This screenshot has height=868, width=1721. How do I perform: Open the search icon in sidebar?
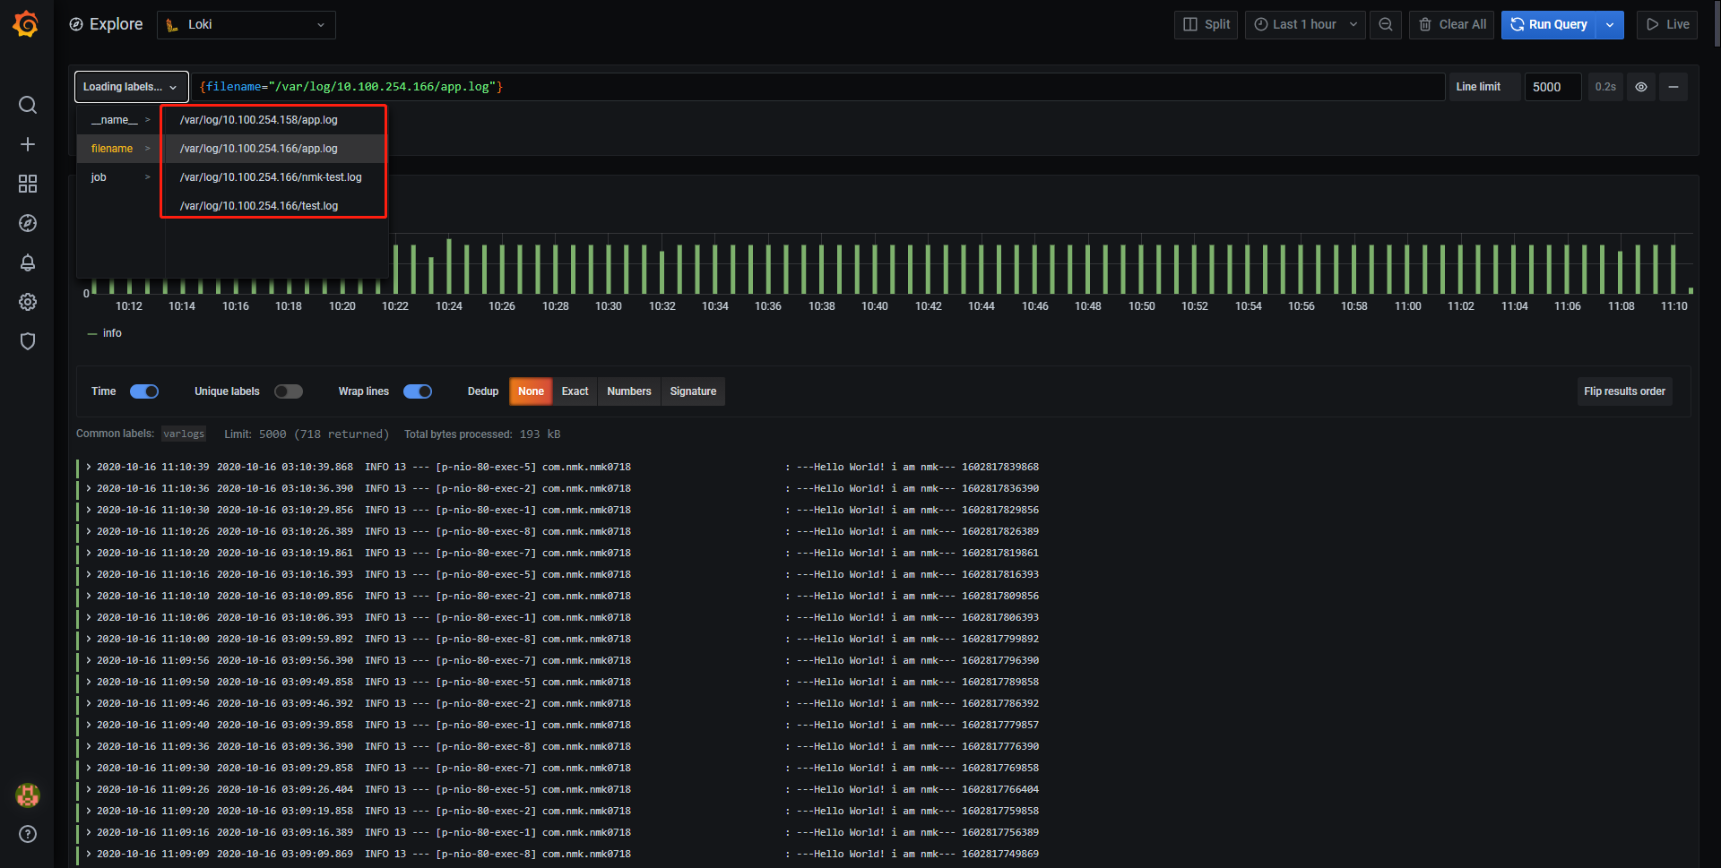28,105
